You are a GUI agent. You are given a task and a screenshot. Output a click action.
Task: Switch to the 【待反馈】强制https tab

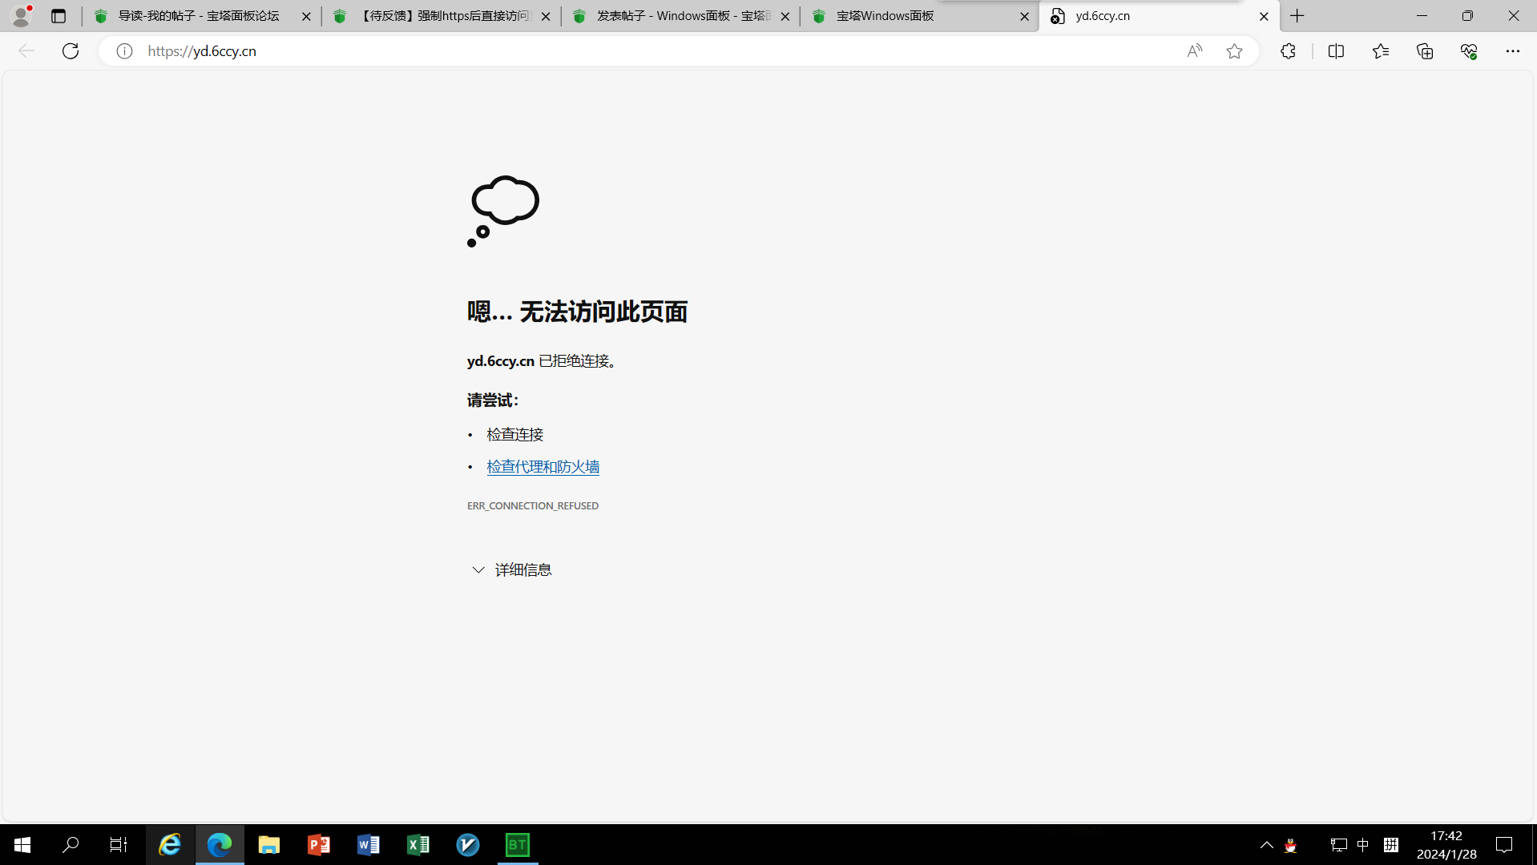[441, 16]
